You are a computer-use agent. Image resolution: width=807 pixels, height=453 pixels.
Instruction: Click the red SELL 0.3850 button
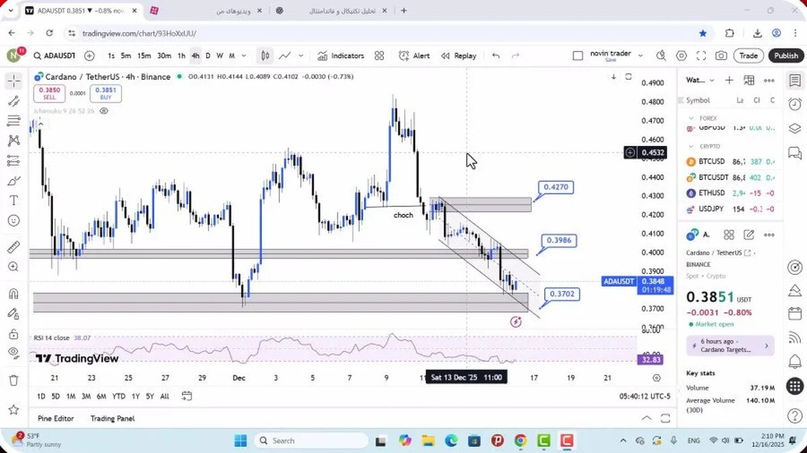click(49, 93)
